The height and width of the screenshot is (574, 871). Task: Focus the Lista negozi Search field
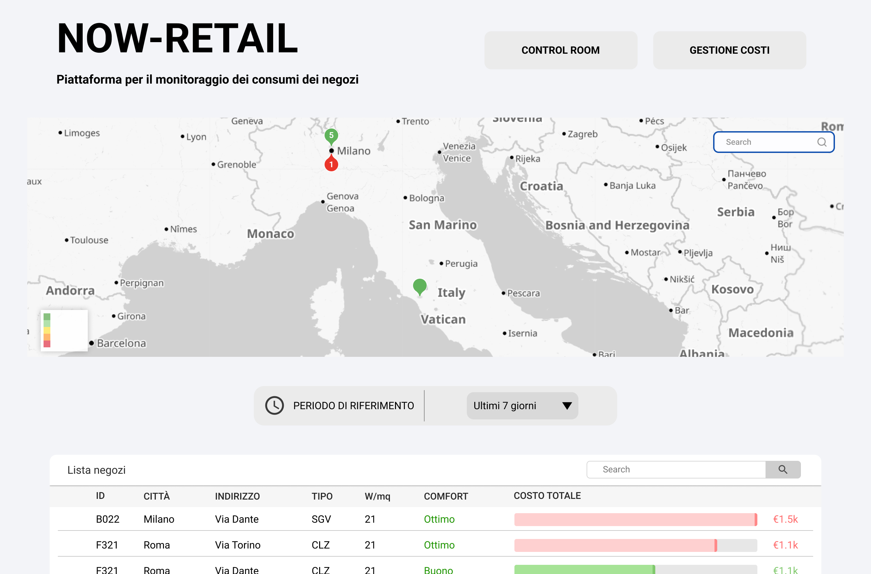(676, 469)
